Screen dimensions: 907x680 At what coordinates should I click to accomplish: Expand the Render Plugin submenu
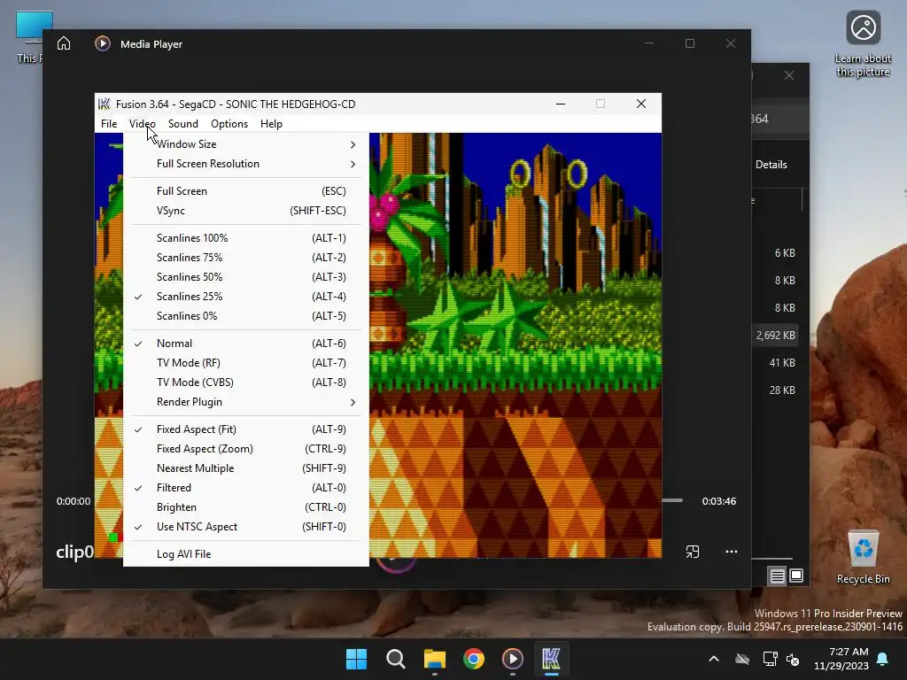(x=246, y=402)
